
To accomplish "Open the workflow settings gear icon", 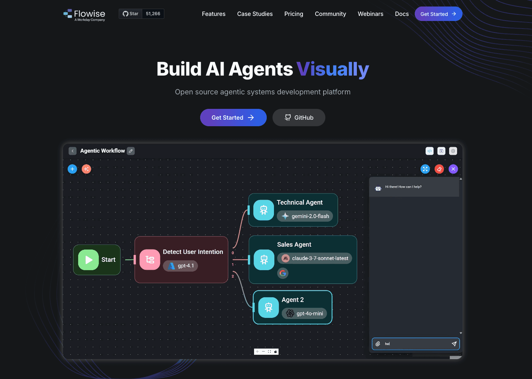I will tap(453, 151).
